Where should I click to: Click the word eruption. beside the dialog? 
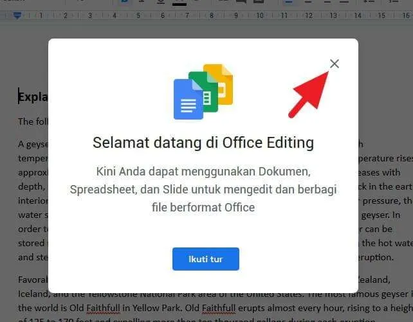point(376,257)
